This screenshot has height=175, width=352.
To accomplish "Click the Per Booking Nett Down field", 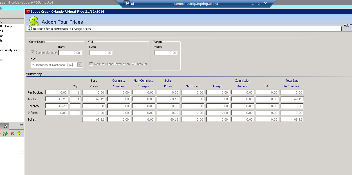I will click(193, 92).
